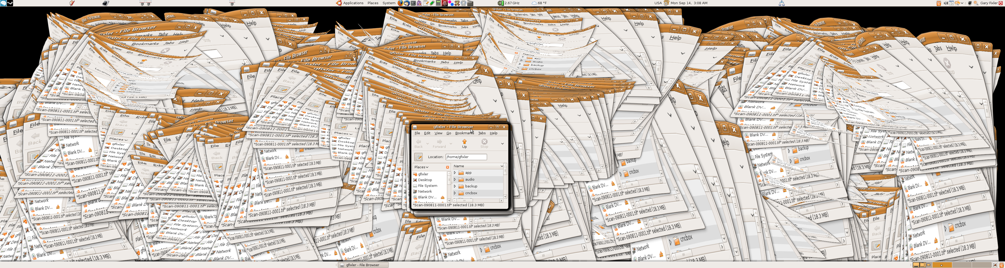Click the Gary Fixler user name in the panel
Image resolution: width=1005 pixels, height=268 pixels.
point(989,3)
